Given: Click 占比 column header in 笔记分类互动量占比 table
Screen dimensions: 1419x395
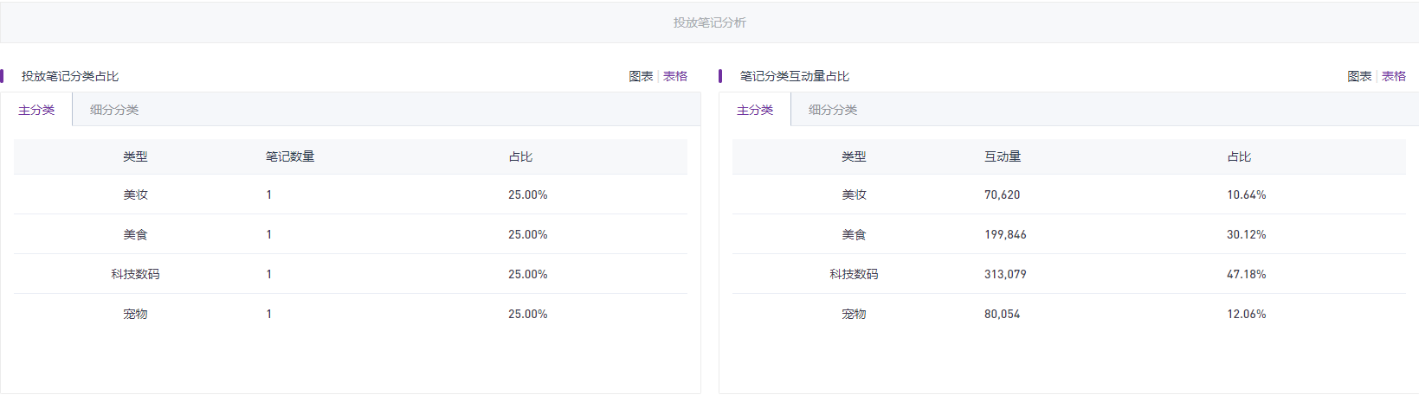Looking at the screenshot, I should (x=1239, y=156).
